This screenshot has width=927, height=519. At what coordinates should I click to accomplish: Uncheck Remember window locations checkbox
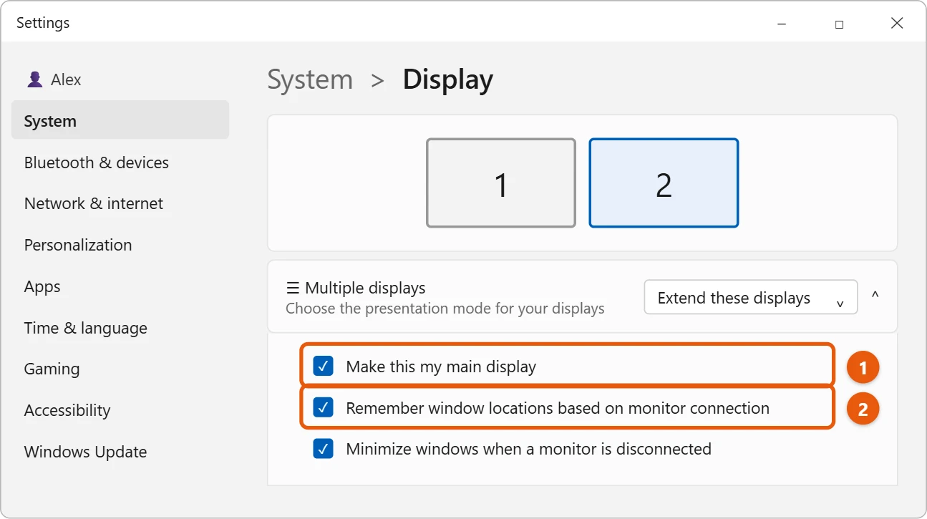click(x=324, y=408)
